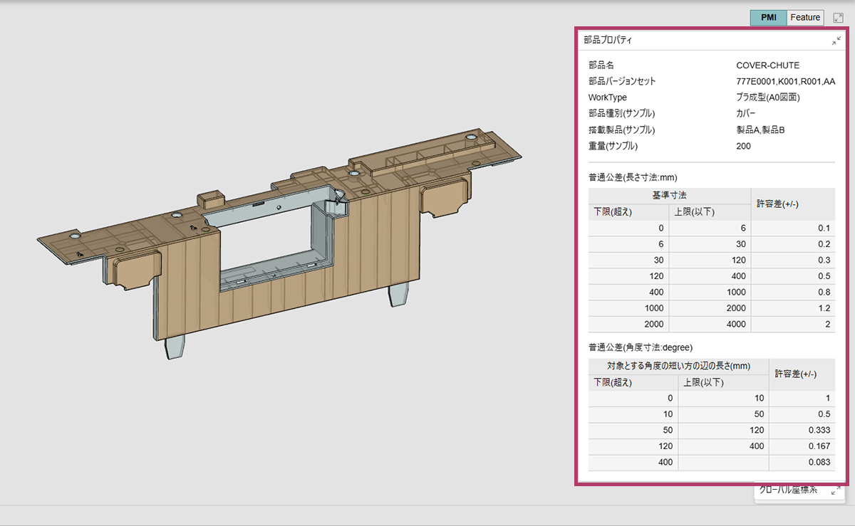The width and height of the screenshot is (855, 526).
Task: Click the 製品A,製品B mounted product value
Action: click(760, 130)
